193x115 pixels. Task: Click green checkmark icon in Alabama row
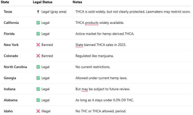(x=38, y=100)
